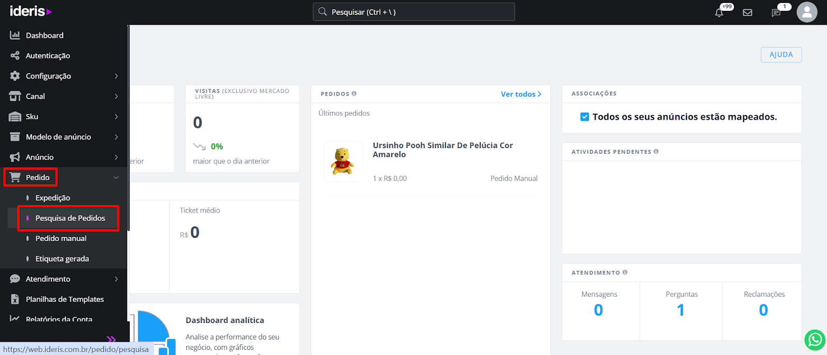Screen dimensions: 827x355
Task: Click the search magnifier icon
Action: pos(323,11)
